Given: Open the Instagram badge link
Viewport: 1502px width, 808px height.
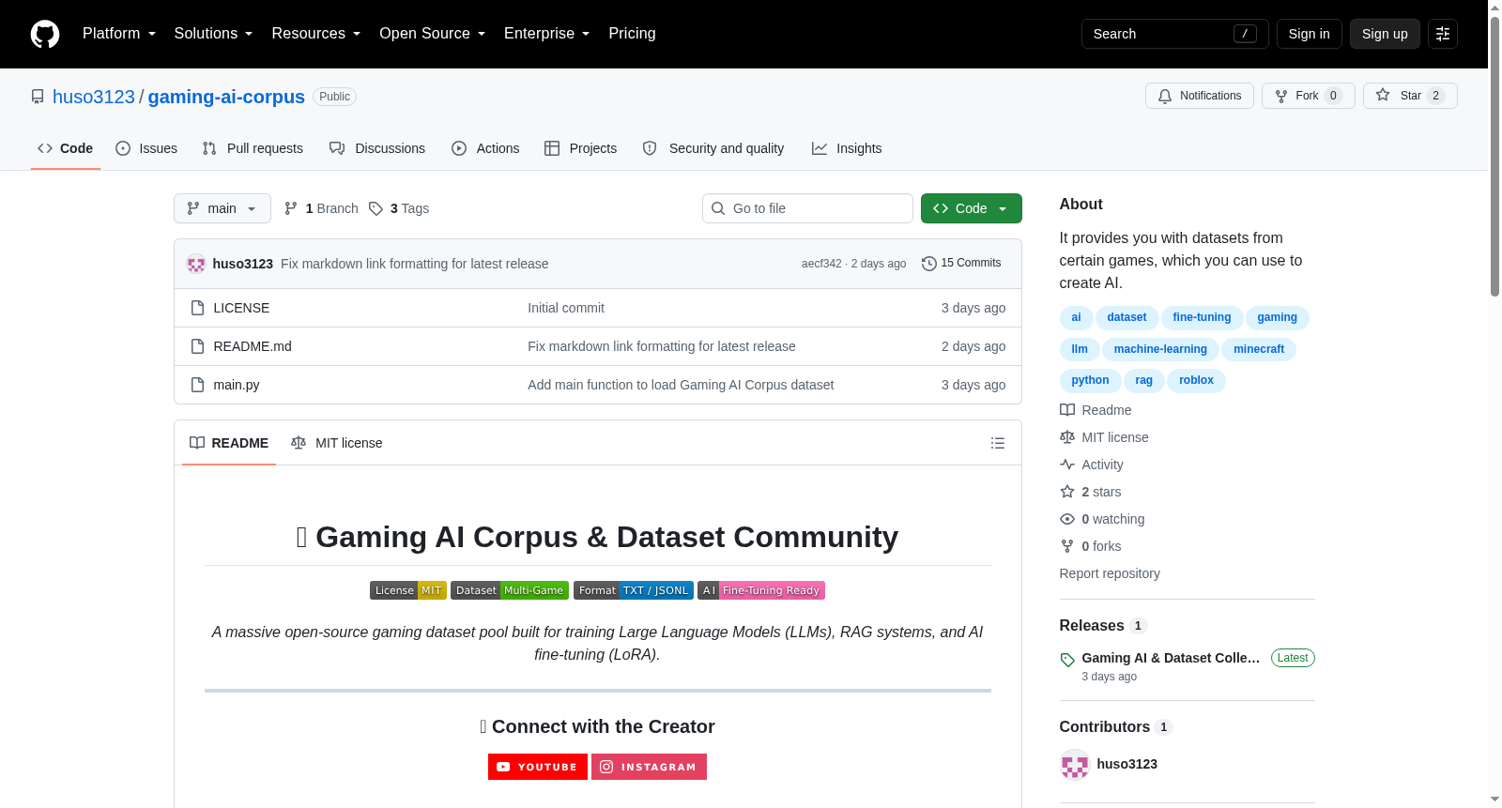Looking at the screenshot, I should pyautogui.click(x=649, y=767).
